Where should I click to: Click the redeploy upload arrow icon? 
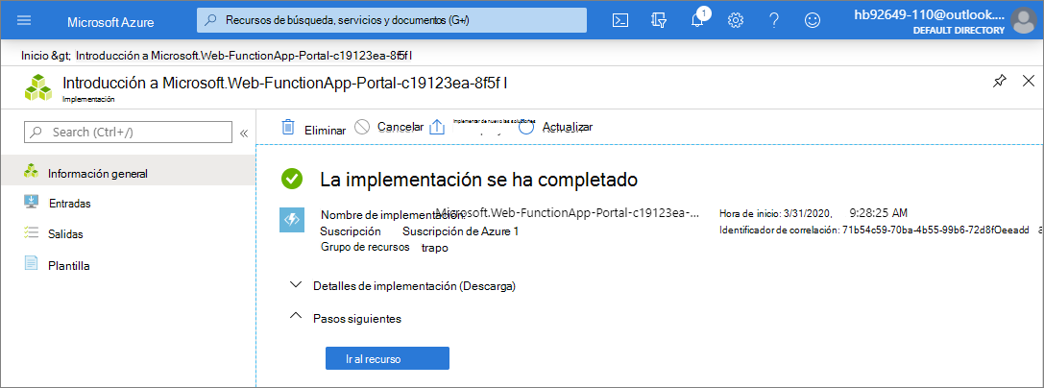[436, 127]
